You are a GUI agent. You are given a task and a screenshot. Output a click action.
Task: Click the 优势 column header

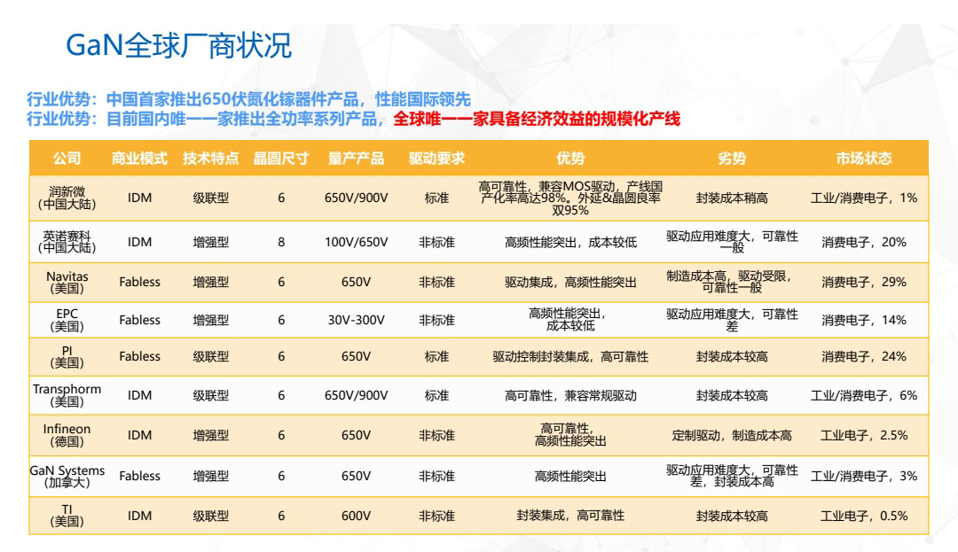(x=570, y=159)
